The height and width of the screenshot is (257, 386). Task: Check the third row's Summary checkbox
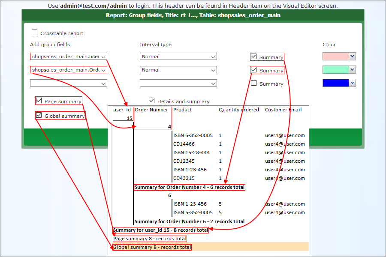[x=254, y=83]
